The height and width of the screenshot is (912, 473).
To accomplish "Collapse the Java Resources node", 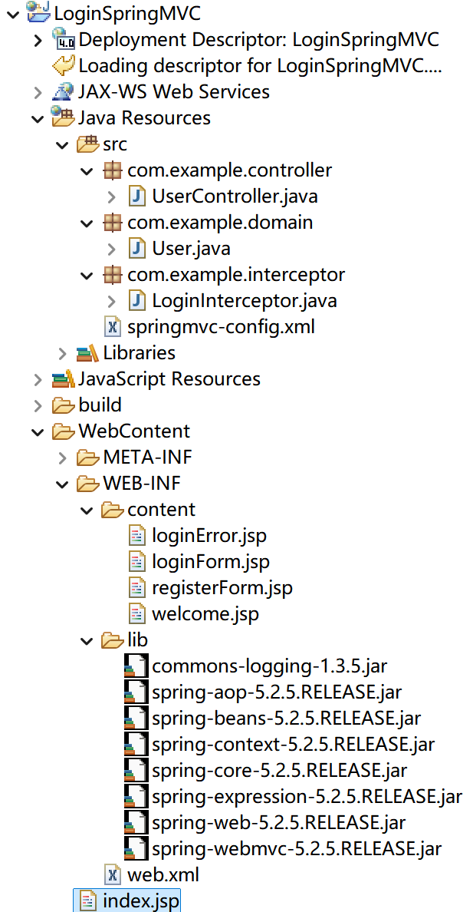I will [x=37, y=117].
